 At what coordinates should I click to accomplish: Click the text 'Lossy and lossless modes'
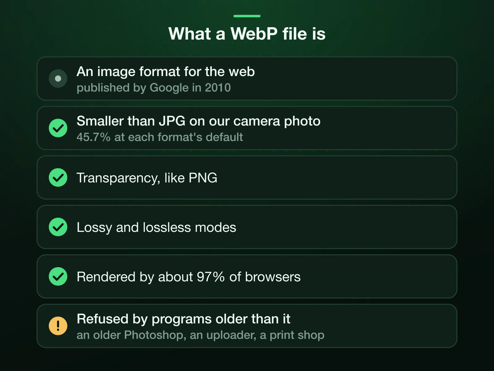[x=156, y=228]
